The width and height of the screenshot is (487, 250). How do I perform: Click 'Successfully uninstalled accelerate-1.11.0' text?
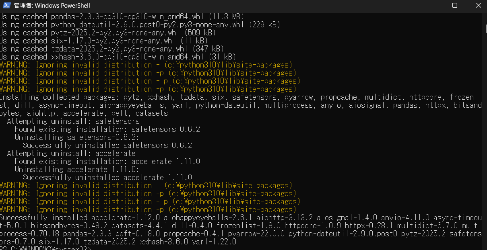(x=107, y=177)
